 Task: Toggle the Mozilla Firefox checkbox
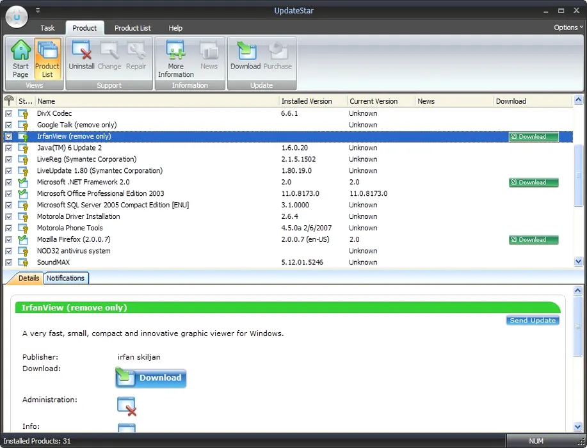(x=8, y=239)
